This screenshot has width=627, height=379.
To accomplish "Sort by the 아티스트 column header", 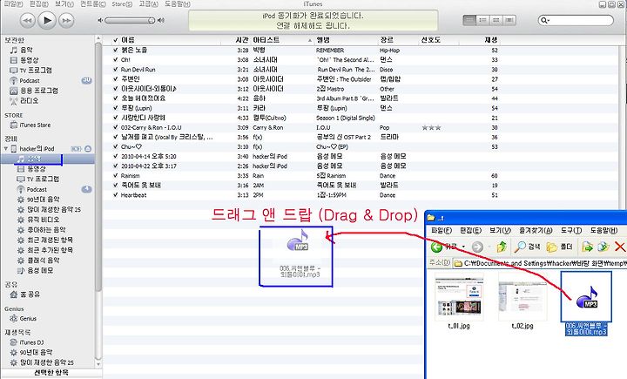I will (282, 40).
